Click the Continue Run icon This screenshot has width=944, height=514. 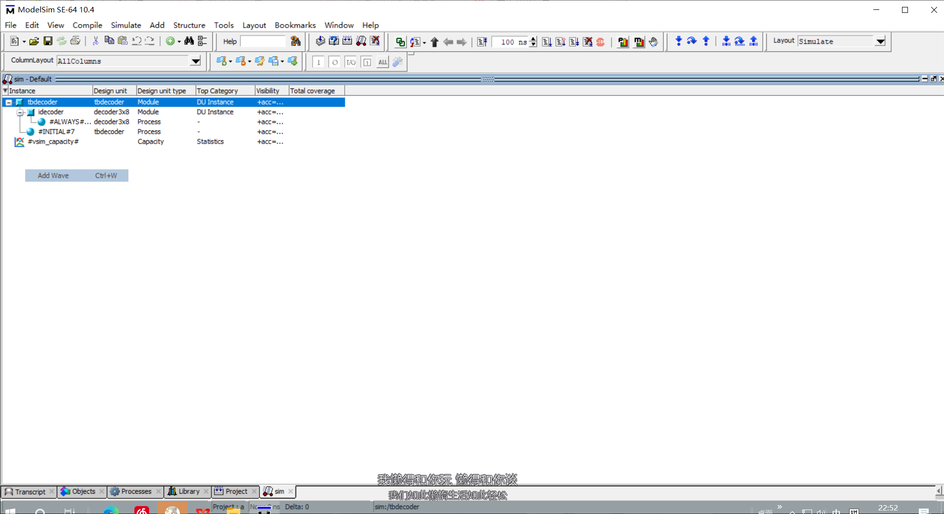[x=560, y=42]
